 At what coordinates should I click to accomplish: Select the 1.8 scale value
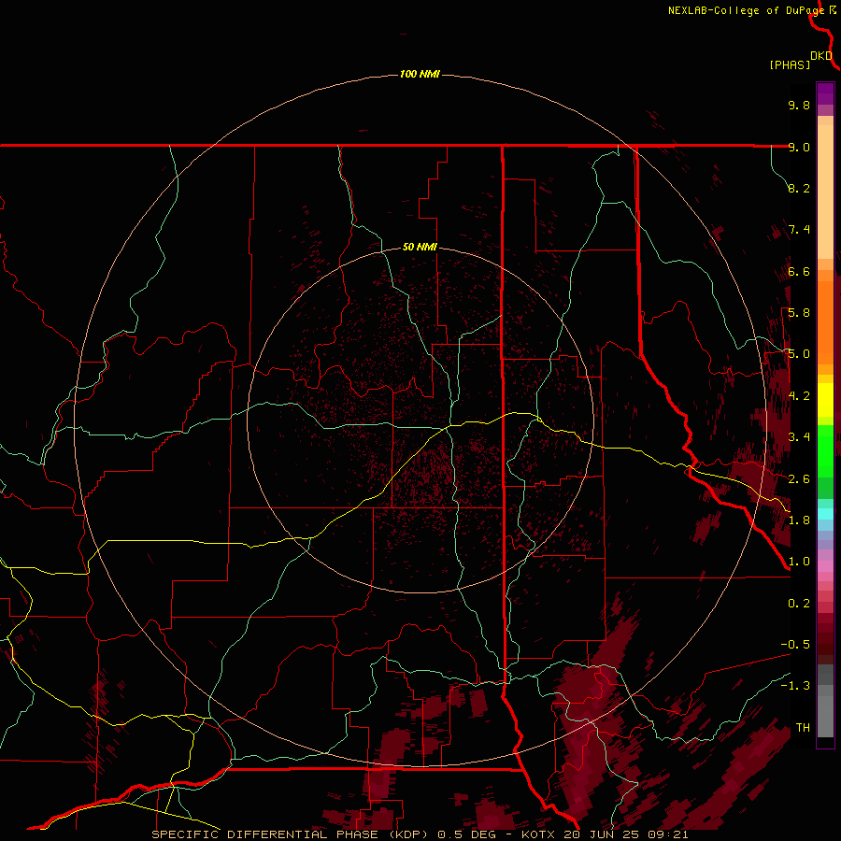coord(799,520)
